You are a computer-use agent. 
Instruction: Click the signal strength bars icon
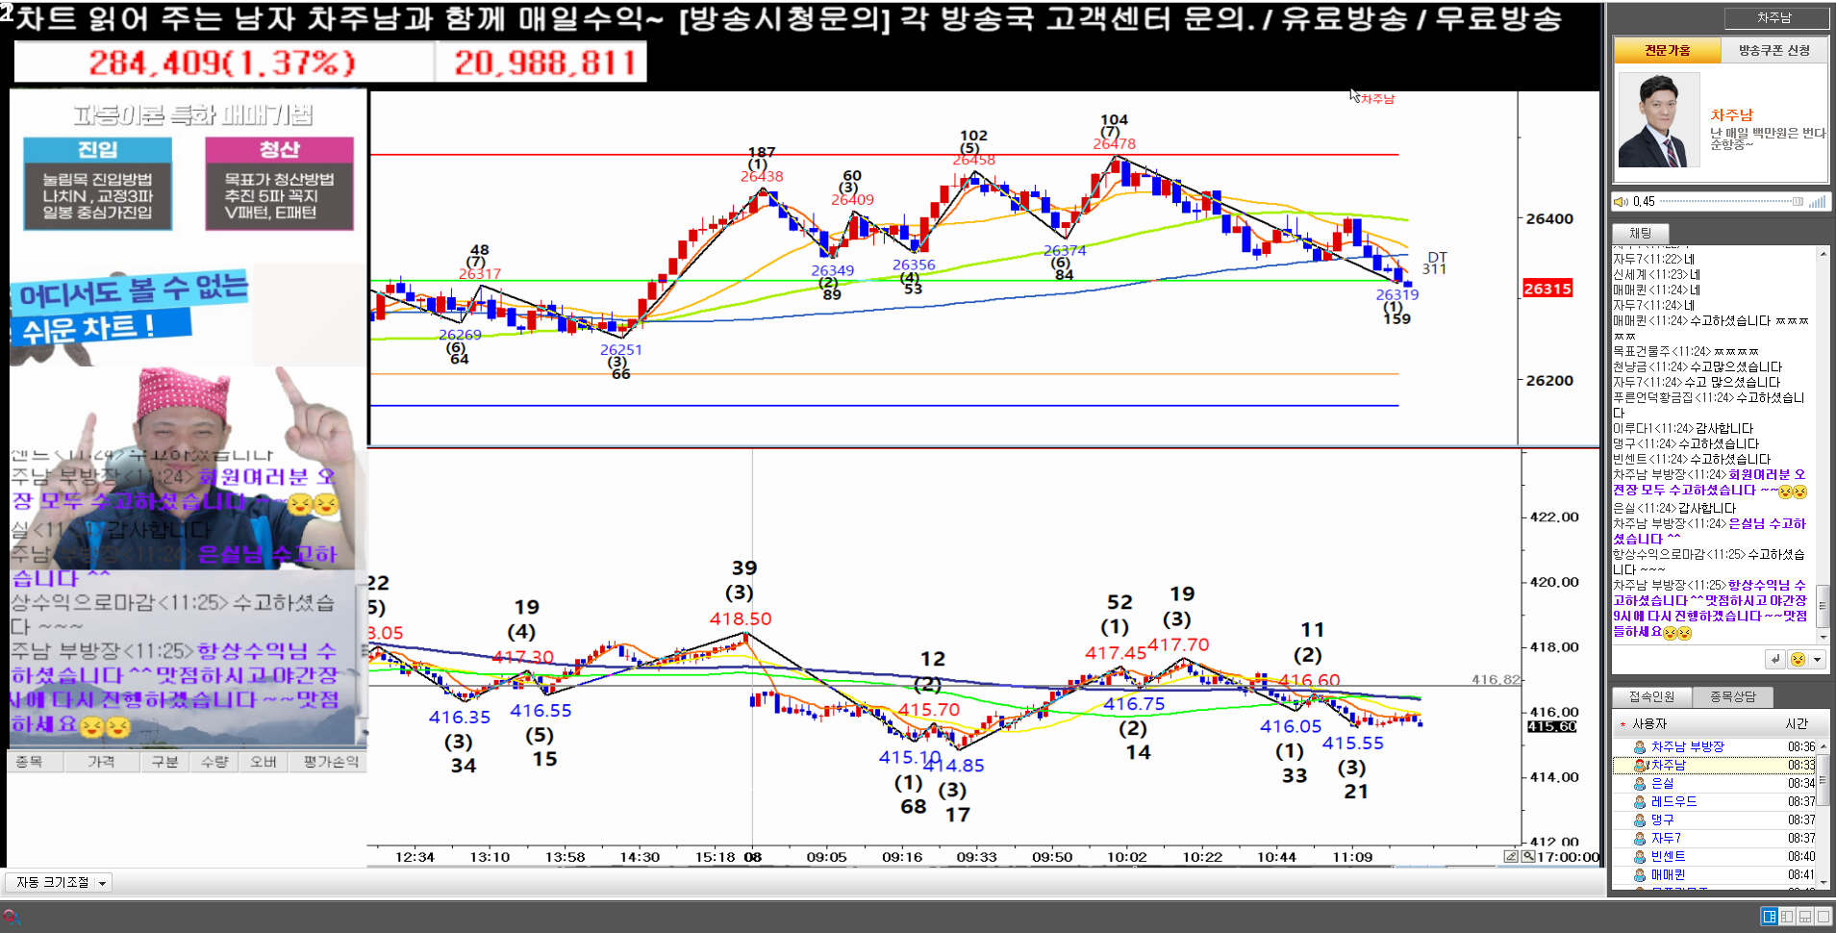pyautogui.click(x=1817, y=202)
